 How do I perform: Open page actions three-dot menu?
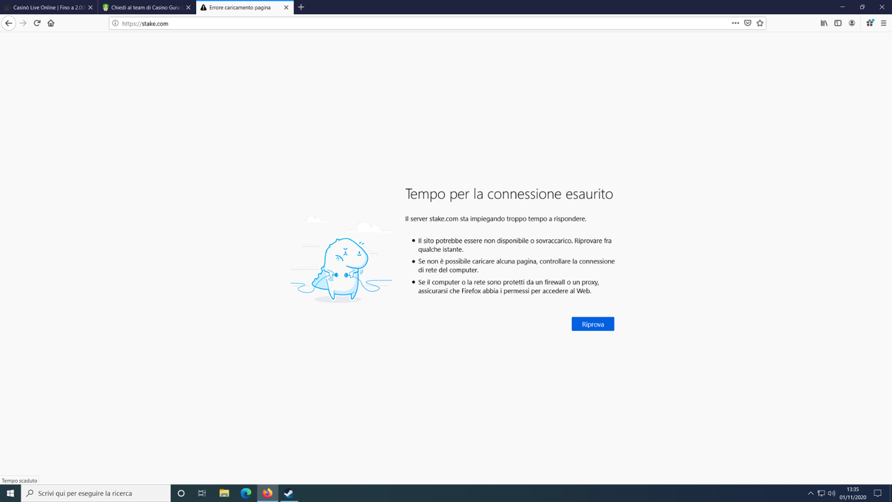tap(736, 23)
